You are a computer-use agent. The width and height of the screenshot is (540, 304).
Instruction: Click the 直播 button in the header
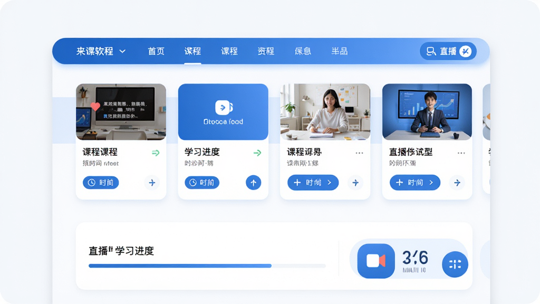pyautogui.click(x=448, y=51)
